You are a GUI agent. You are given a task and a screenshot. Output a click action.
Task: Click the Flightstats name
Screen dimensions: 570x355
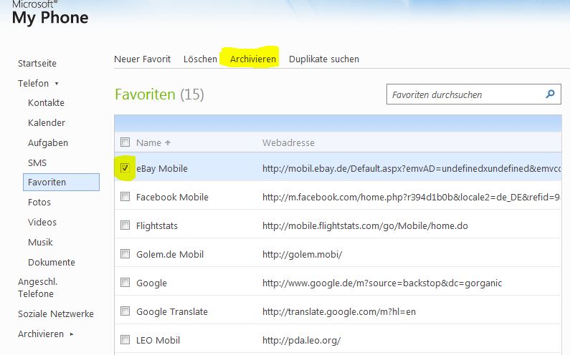(x=157, y=225)
